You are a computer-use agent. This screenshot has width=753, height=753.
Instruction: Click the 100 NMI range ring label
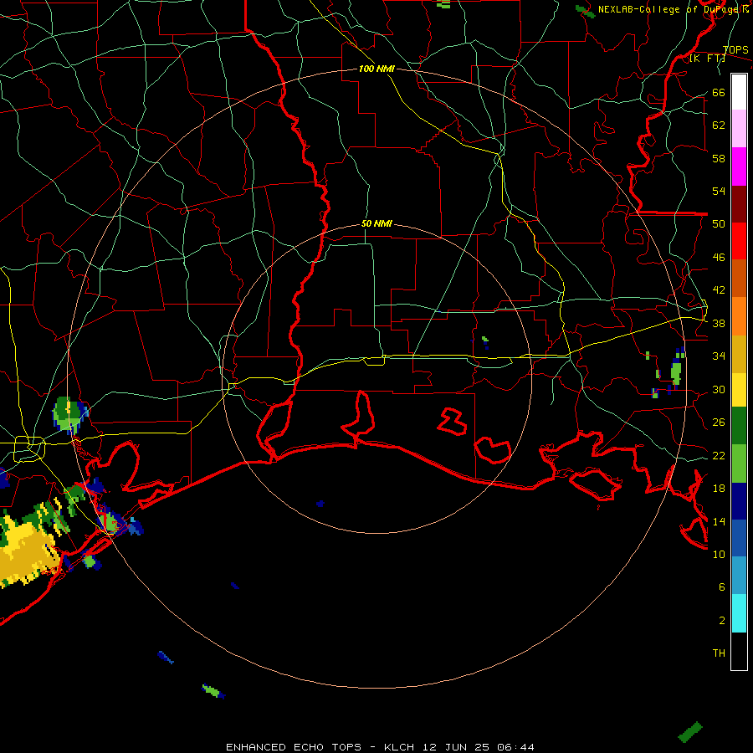376,69
